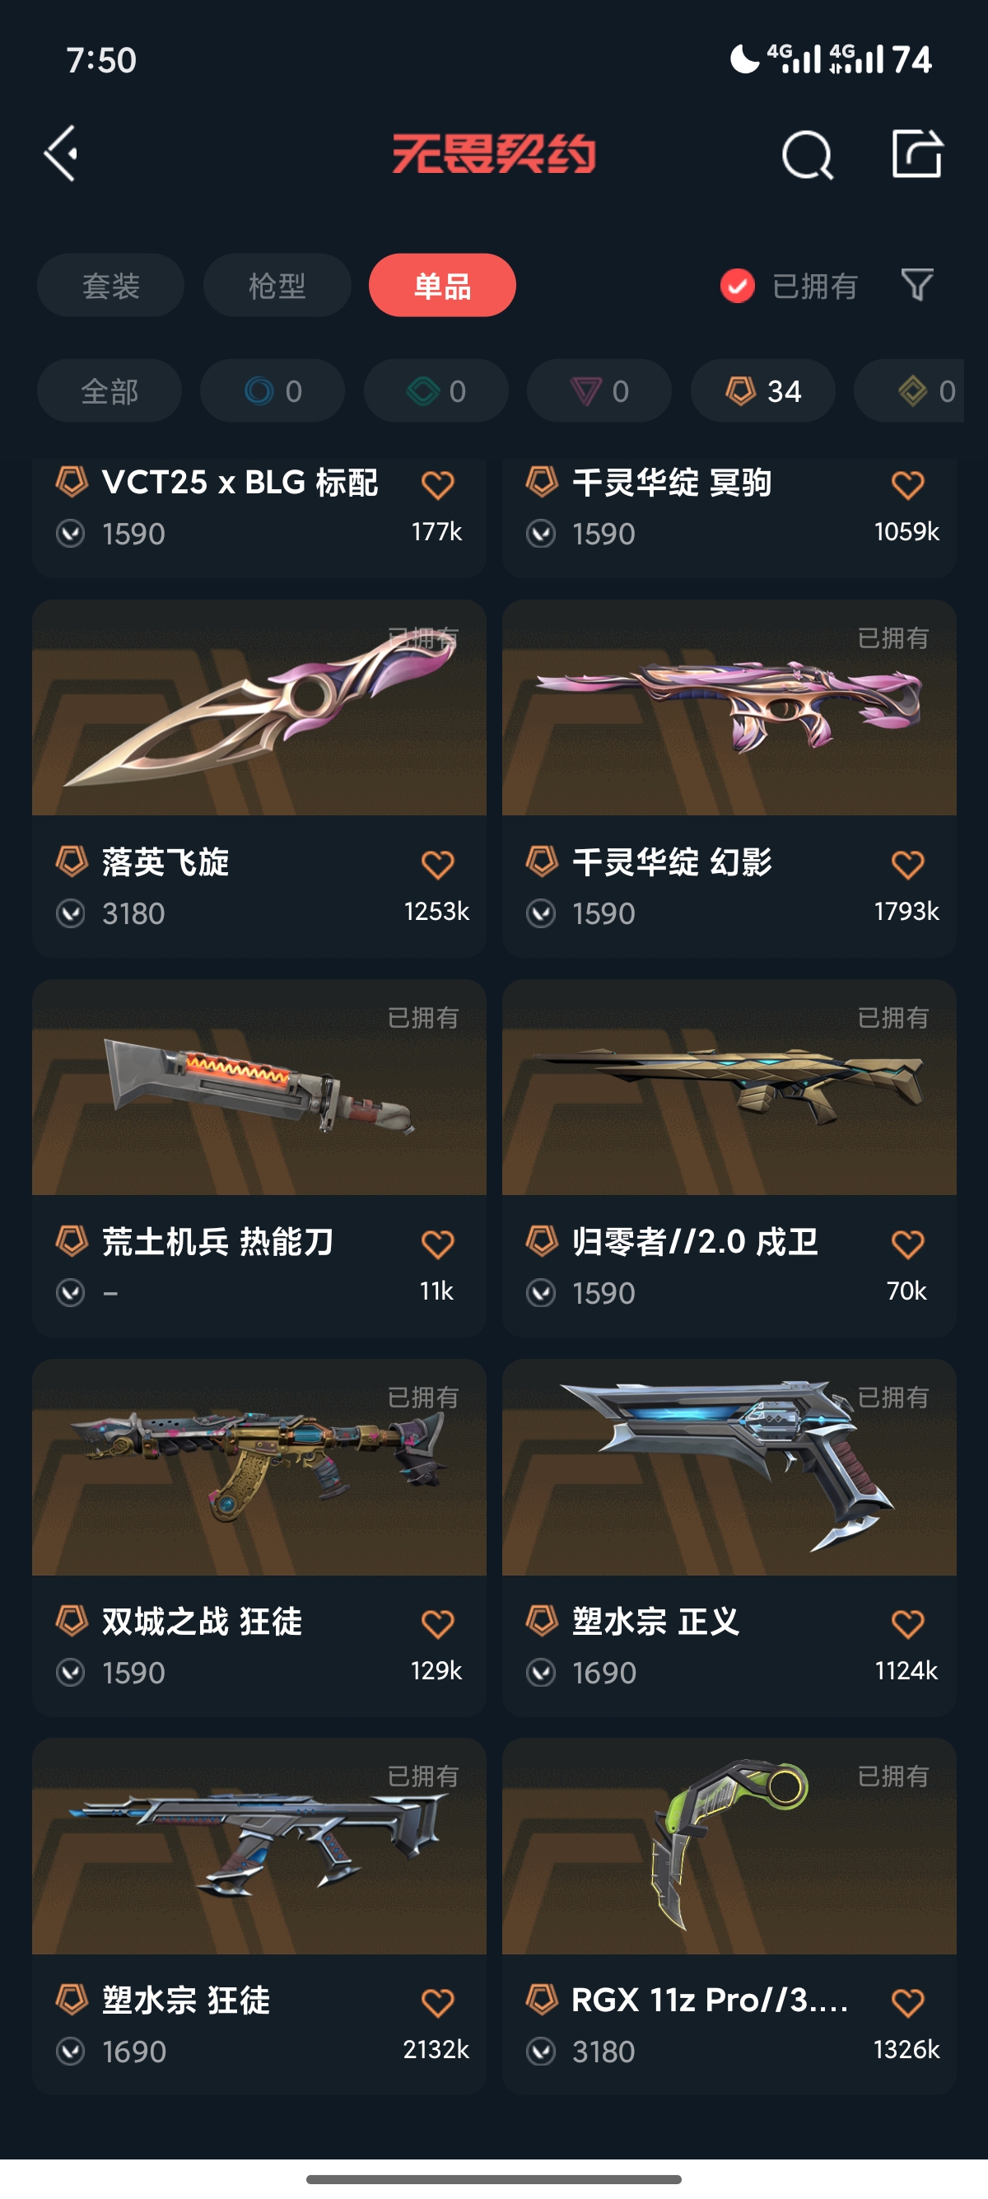Tap the share icon at top right
Image resolution: width=988 pixels, height=2199 pixels.
click(x=917, y=154)
